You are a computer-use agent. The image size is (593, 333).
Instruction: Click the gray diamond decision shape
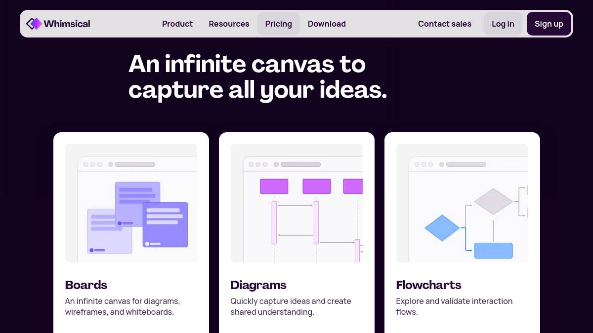(x=494, y=201)
